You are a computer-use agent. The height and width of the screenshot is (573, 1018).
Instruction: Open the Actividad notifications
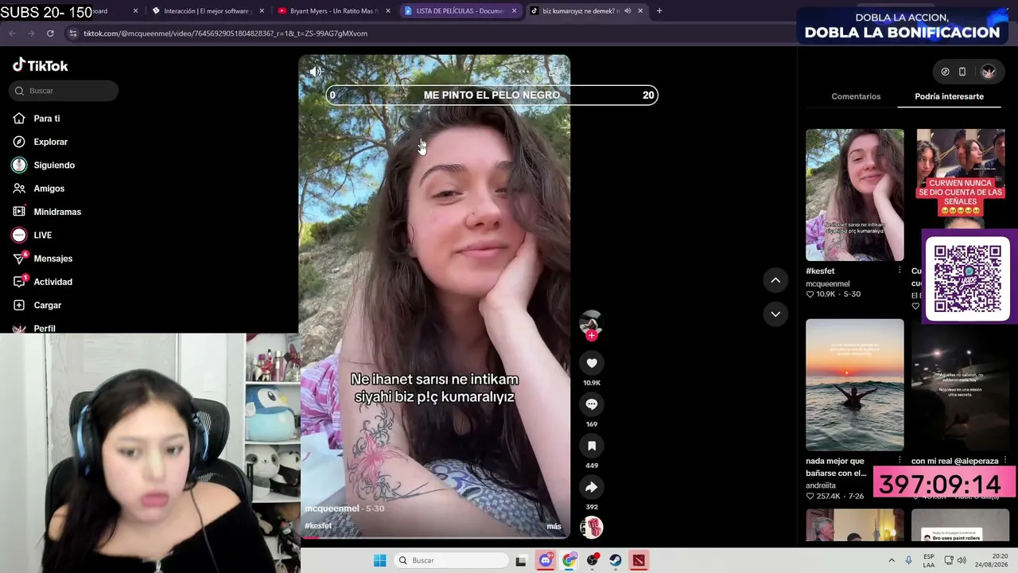52,282
